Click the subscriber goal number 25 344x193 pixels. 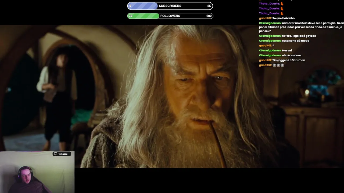[x=209, y=6]
